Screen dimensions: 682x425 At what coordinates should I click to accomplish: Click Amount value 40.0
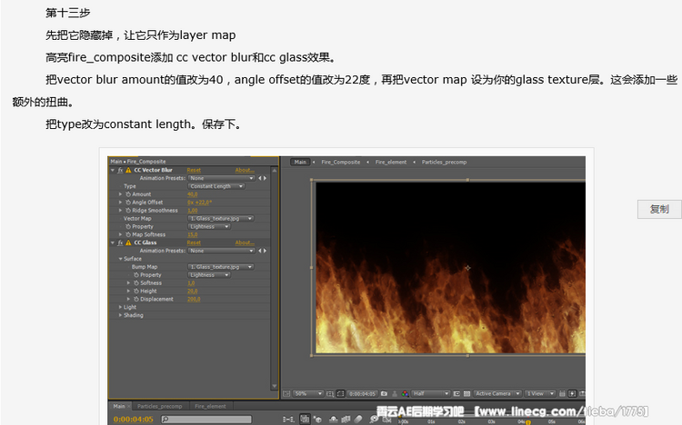tap(192, 194)
